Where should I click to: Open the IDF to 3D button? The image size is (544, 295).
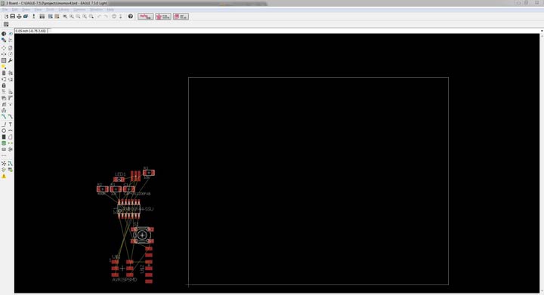coord(181,17)
